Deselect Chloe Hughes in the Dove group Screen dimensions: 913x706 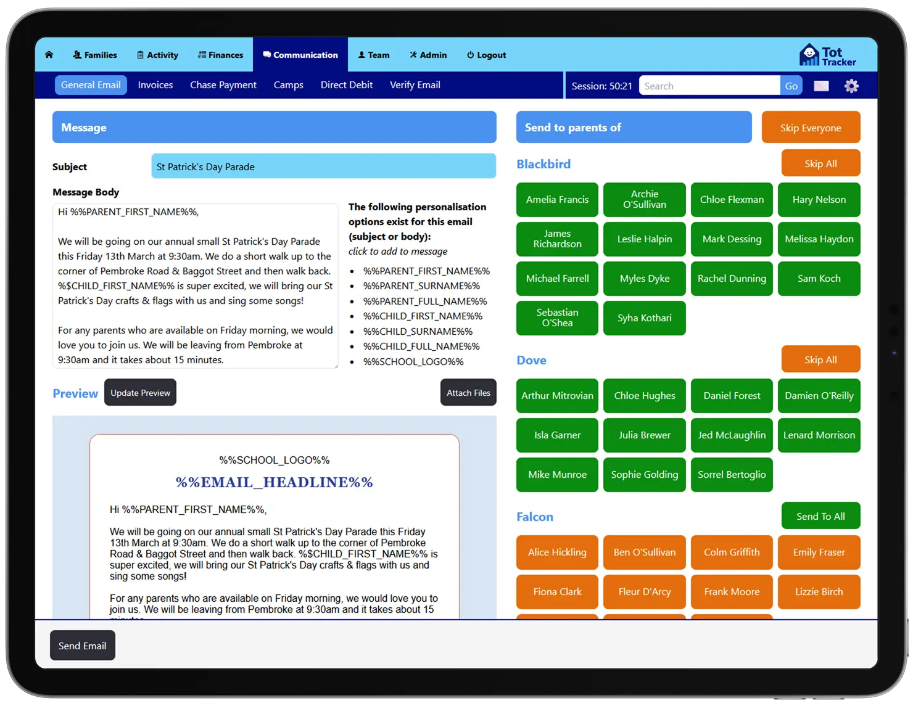point(644,395)
